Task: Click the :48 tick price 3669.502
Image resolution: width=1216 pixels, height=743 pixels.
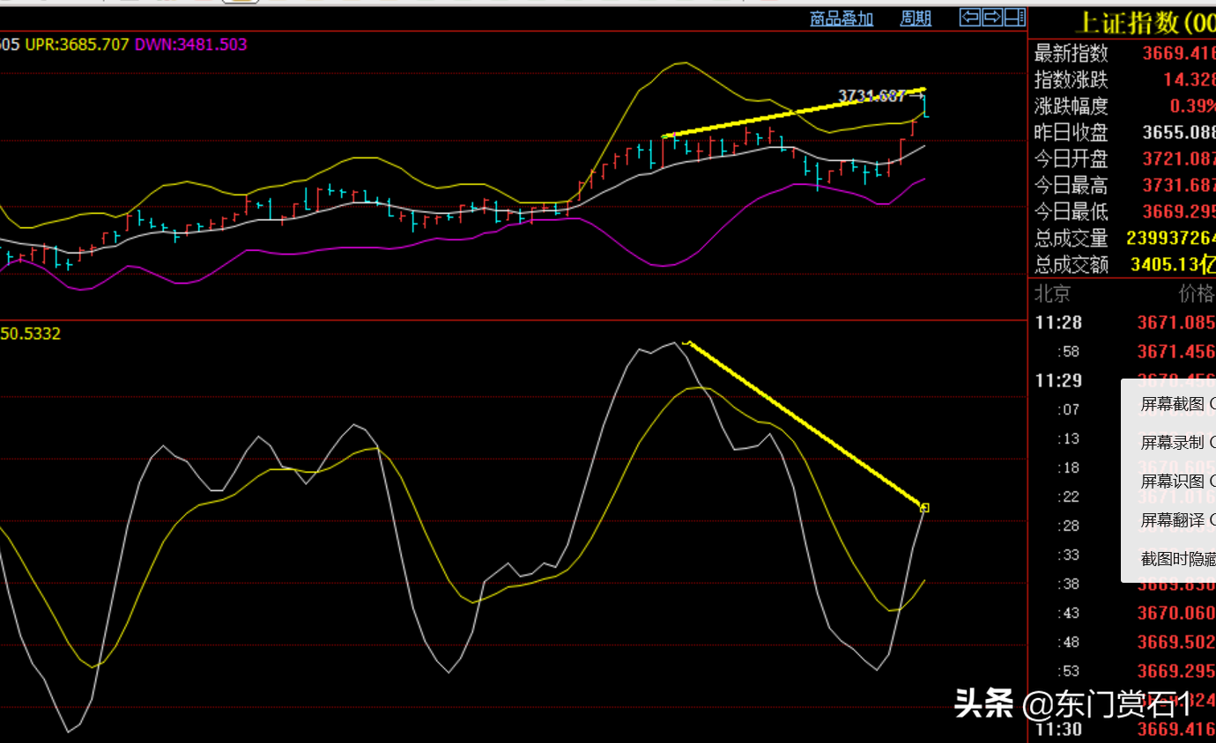Action: point(1176,642)
